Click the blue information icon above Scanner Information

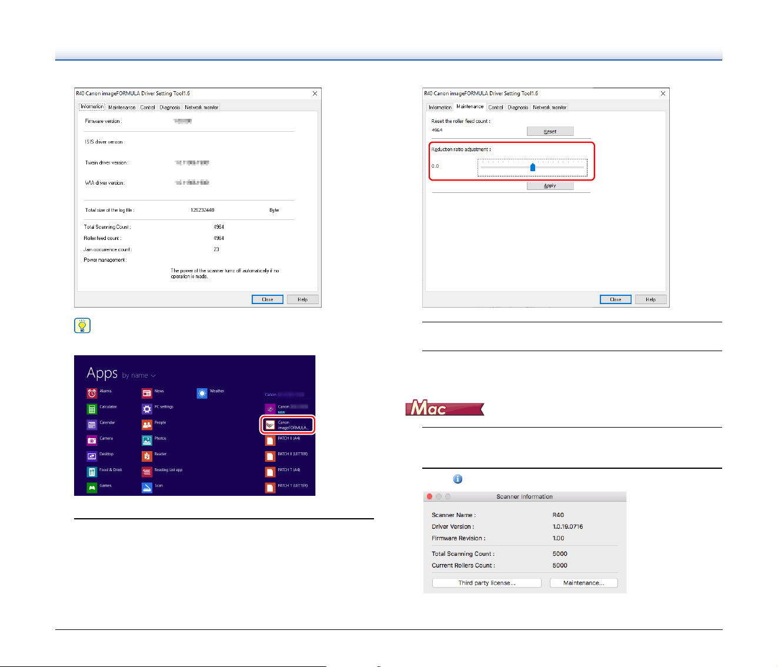458,479
